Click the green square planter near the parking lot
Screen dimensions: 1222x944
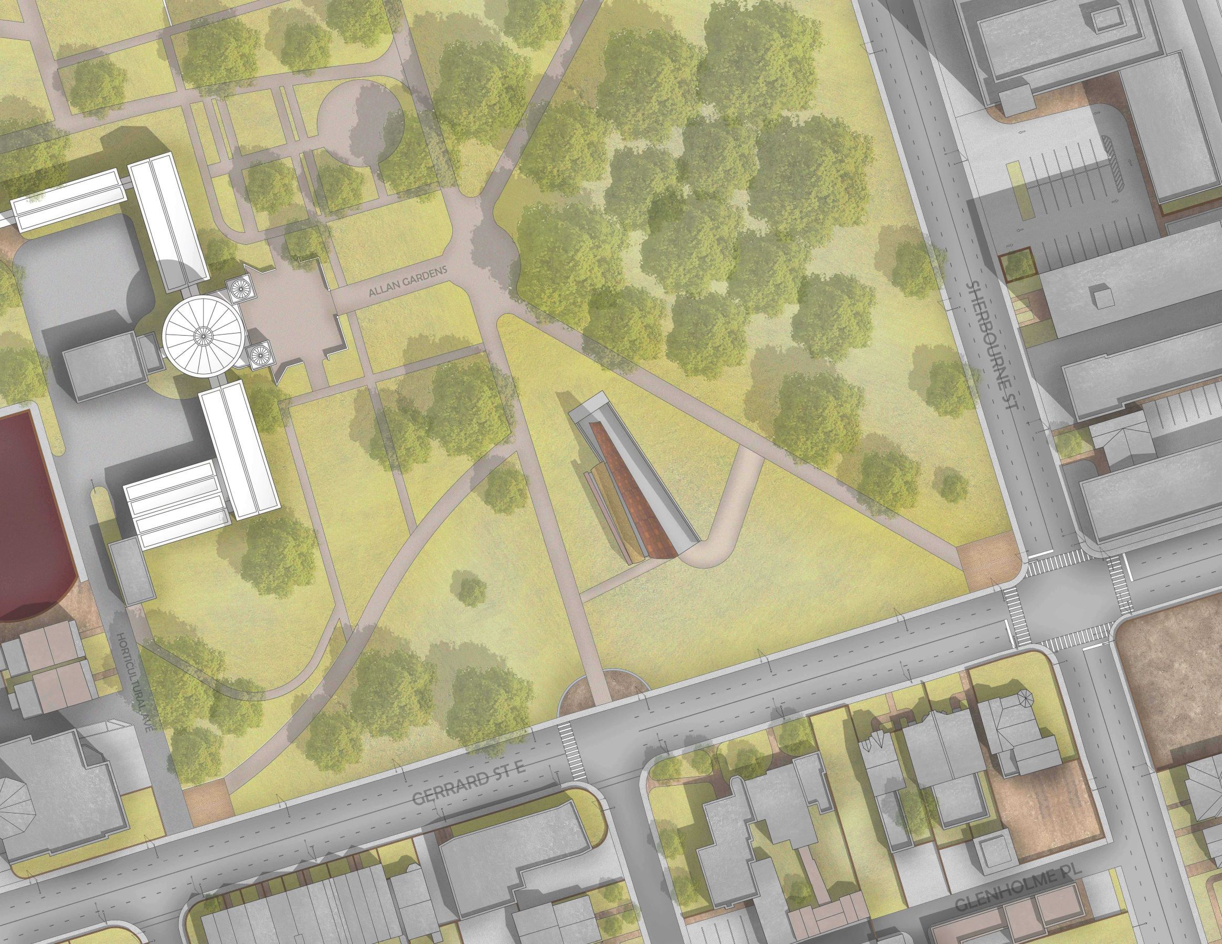(1018, 266)
